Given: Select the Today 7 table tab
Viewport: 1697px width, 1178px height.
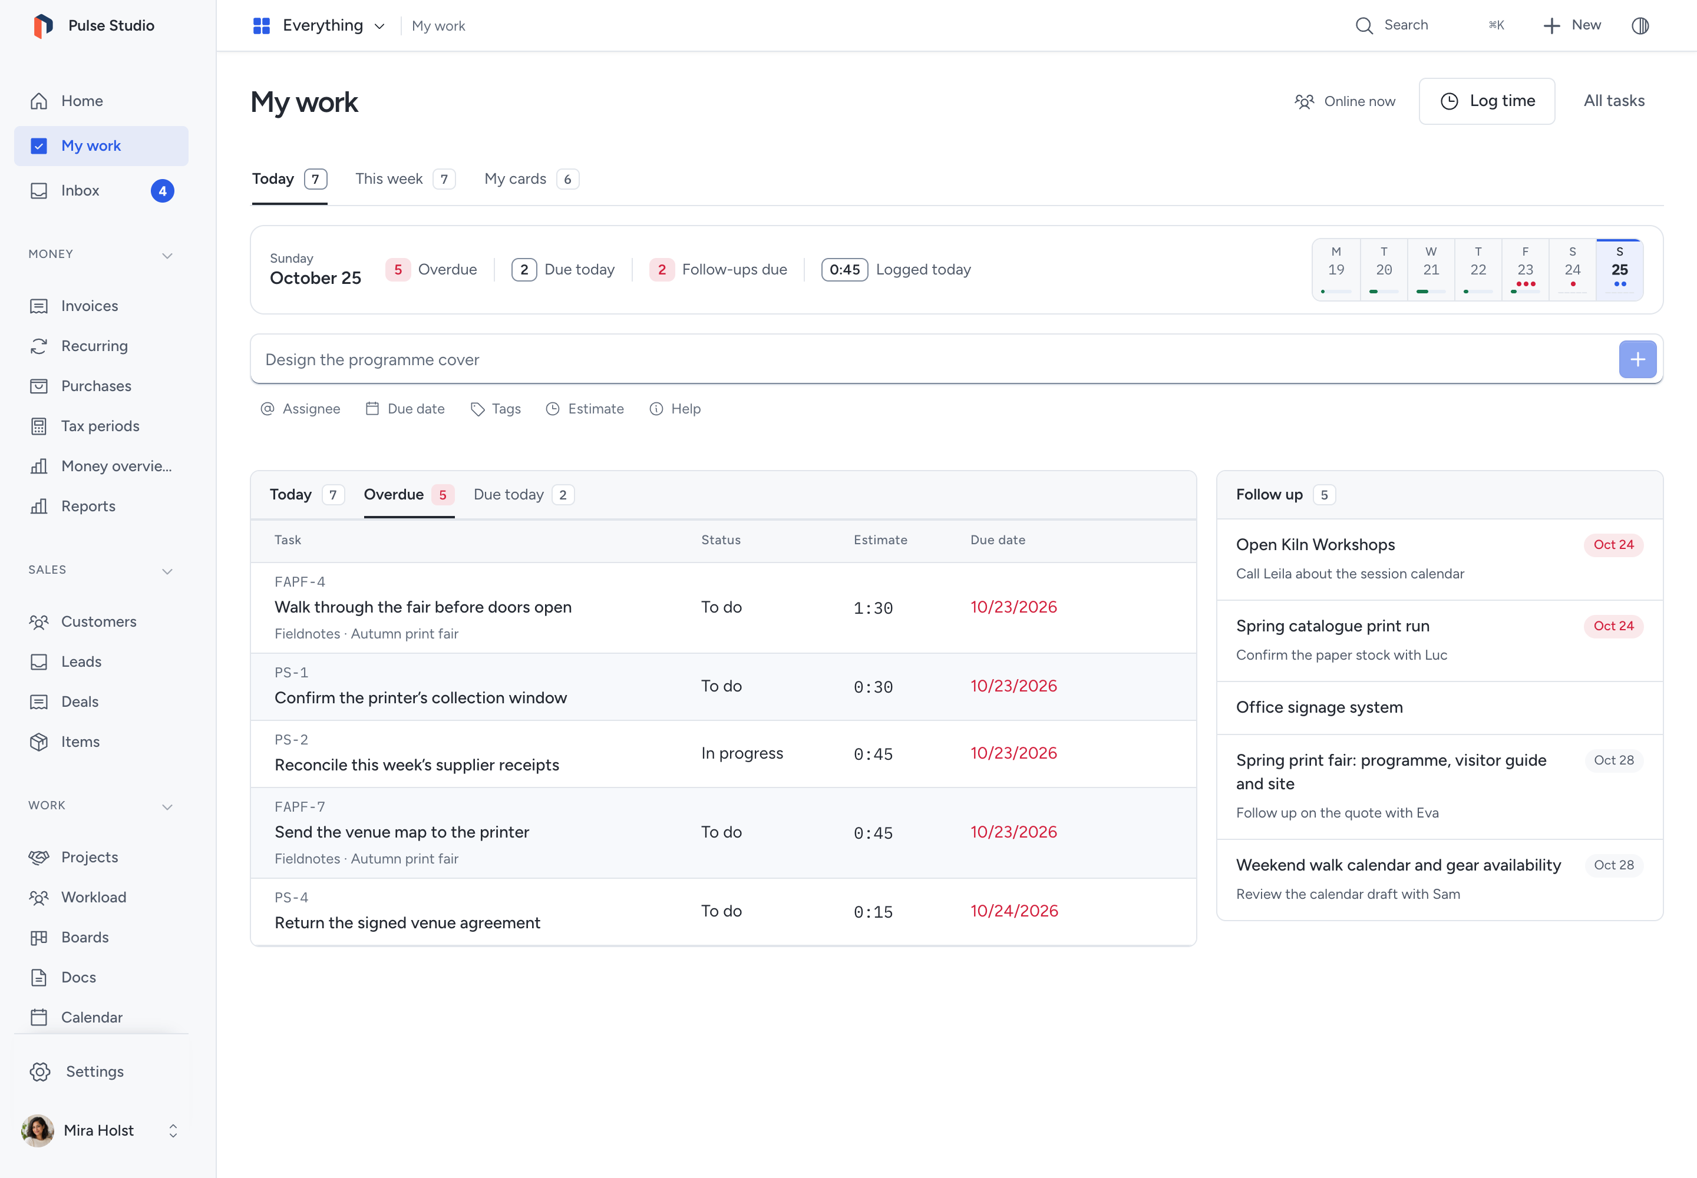Looking at the screenshot, I should tap(306, 495).
